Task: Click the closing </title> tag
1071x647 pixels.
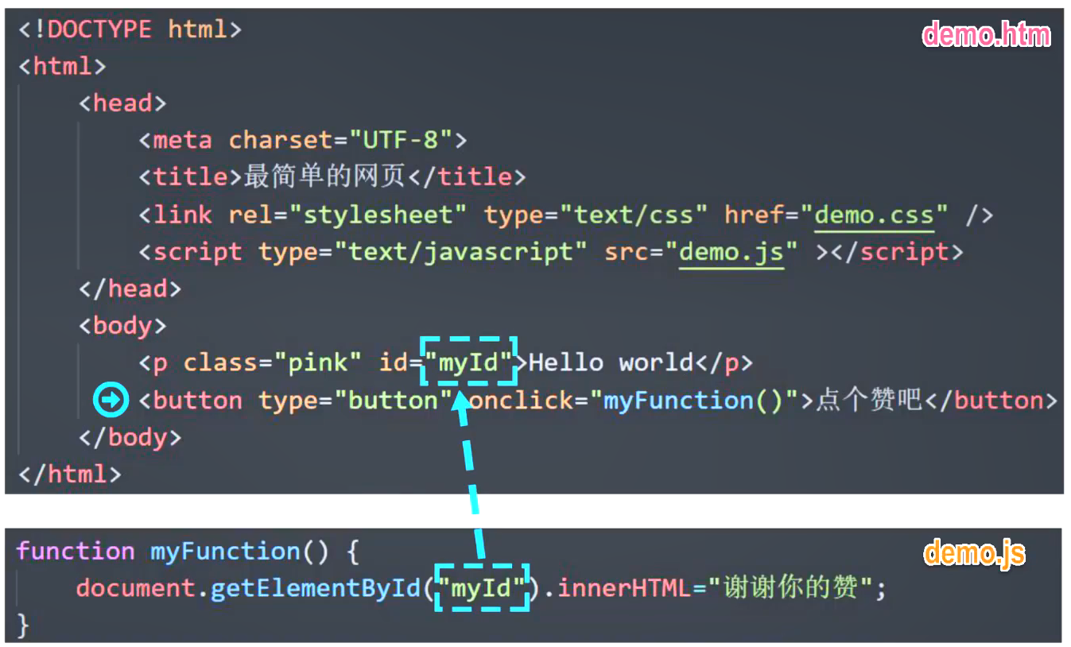Action: click(467, 176)
